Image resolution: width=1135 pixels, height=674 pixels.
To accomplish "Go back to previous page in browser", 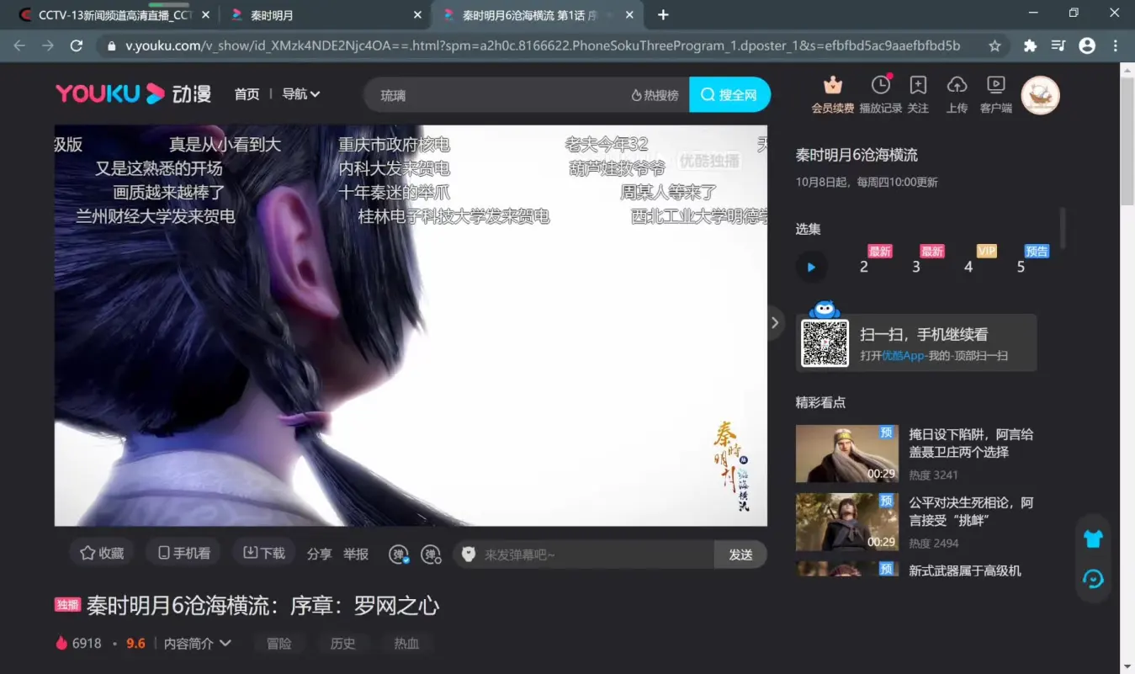I will (x=19, y=45).
